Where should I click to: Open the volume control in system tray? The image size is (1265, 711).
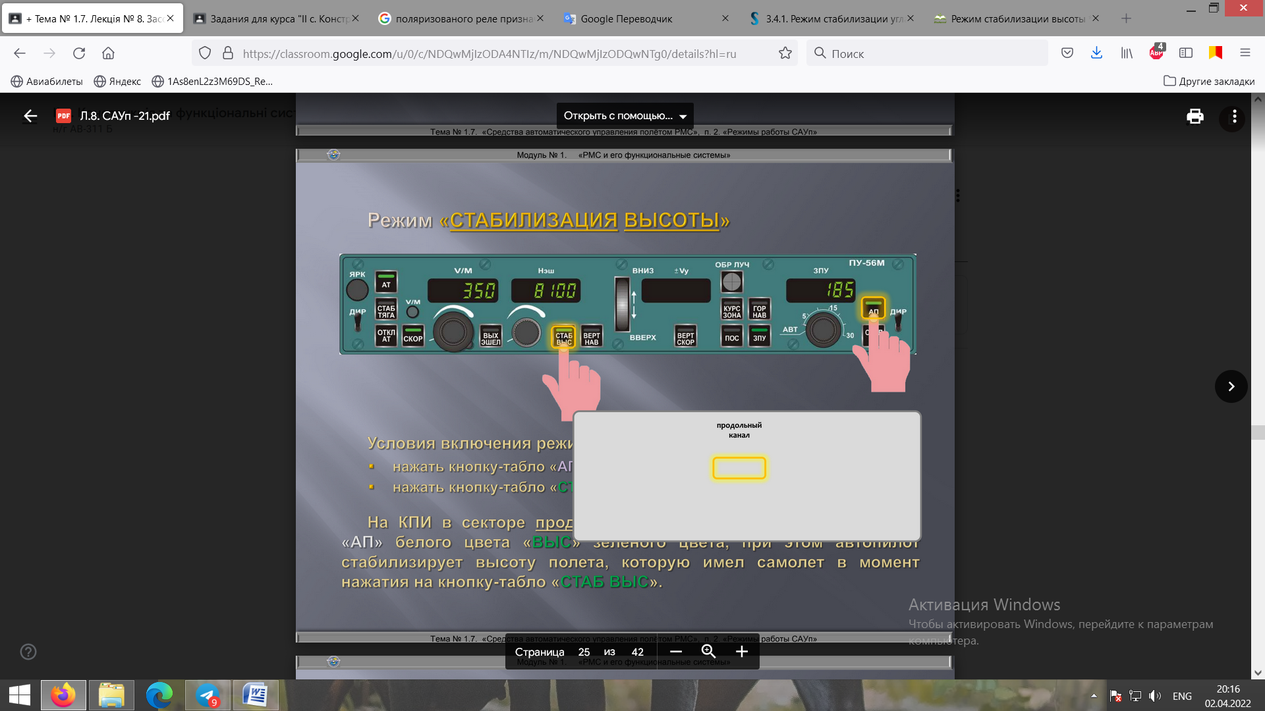click(1155, 696)
